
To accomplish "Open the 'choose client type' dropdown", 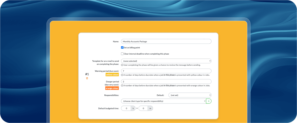I will (163, 101).
